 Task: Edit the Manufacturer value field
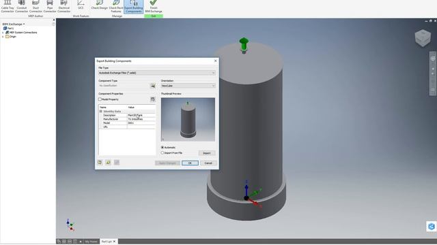coord(141,119)
